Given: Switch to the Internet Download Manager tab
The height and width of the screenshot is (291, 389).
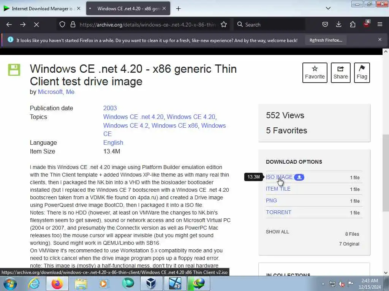Looking at the screenshot, I should coord(43,8).
